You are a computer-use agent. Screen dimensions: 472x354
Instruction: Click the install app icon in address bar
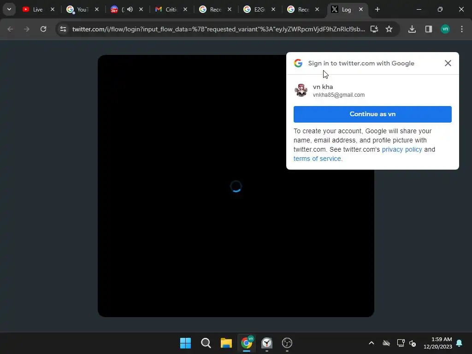(x=374, y=29)
